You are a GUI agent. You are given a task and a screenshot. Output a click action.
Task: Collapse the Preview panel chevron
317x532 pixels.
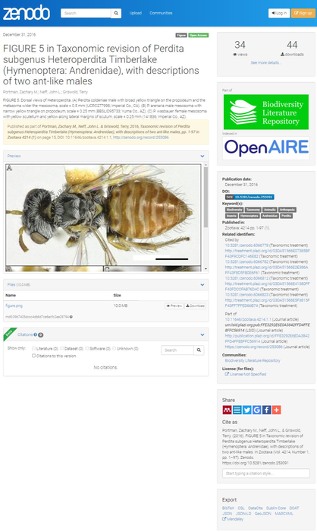click(x=202, y=156)
